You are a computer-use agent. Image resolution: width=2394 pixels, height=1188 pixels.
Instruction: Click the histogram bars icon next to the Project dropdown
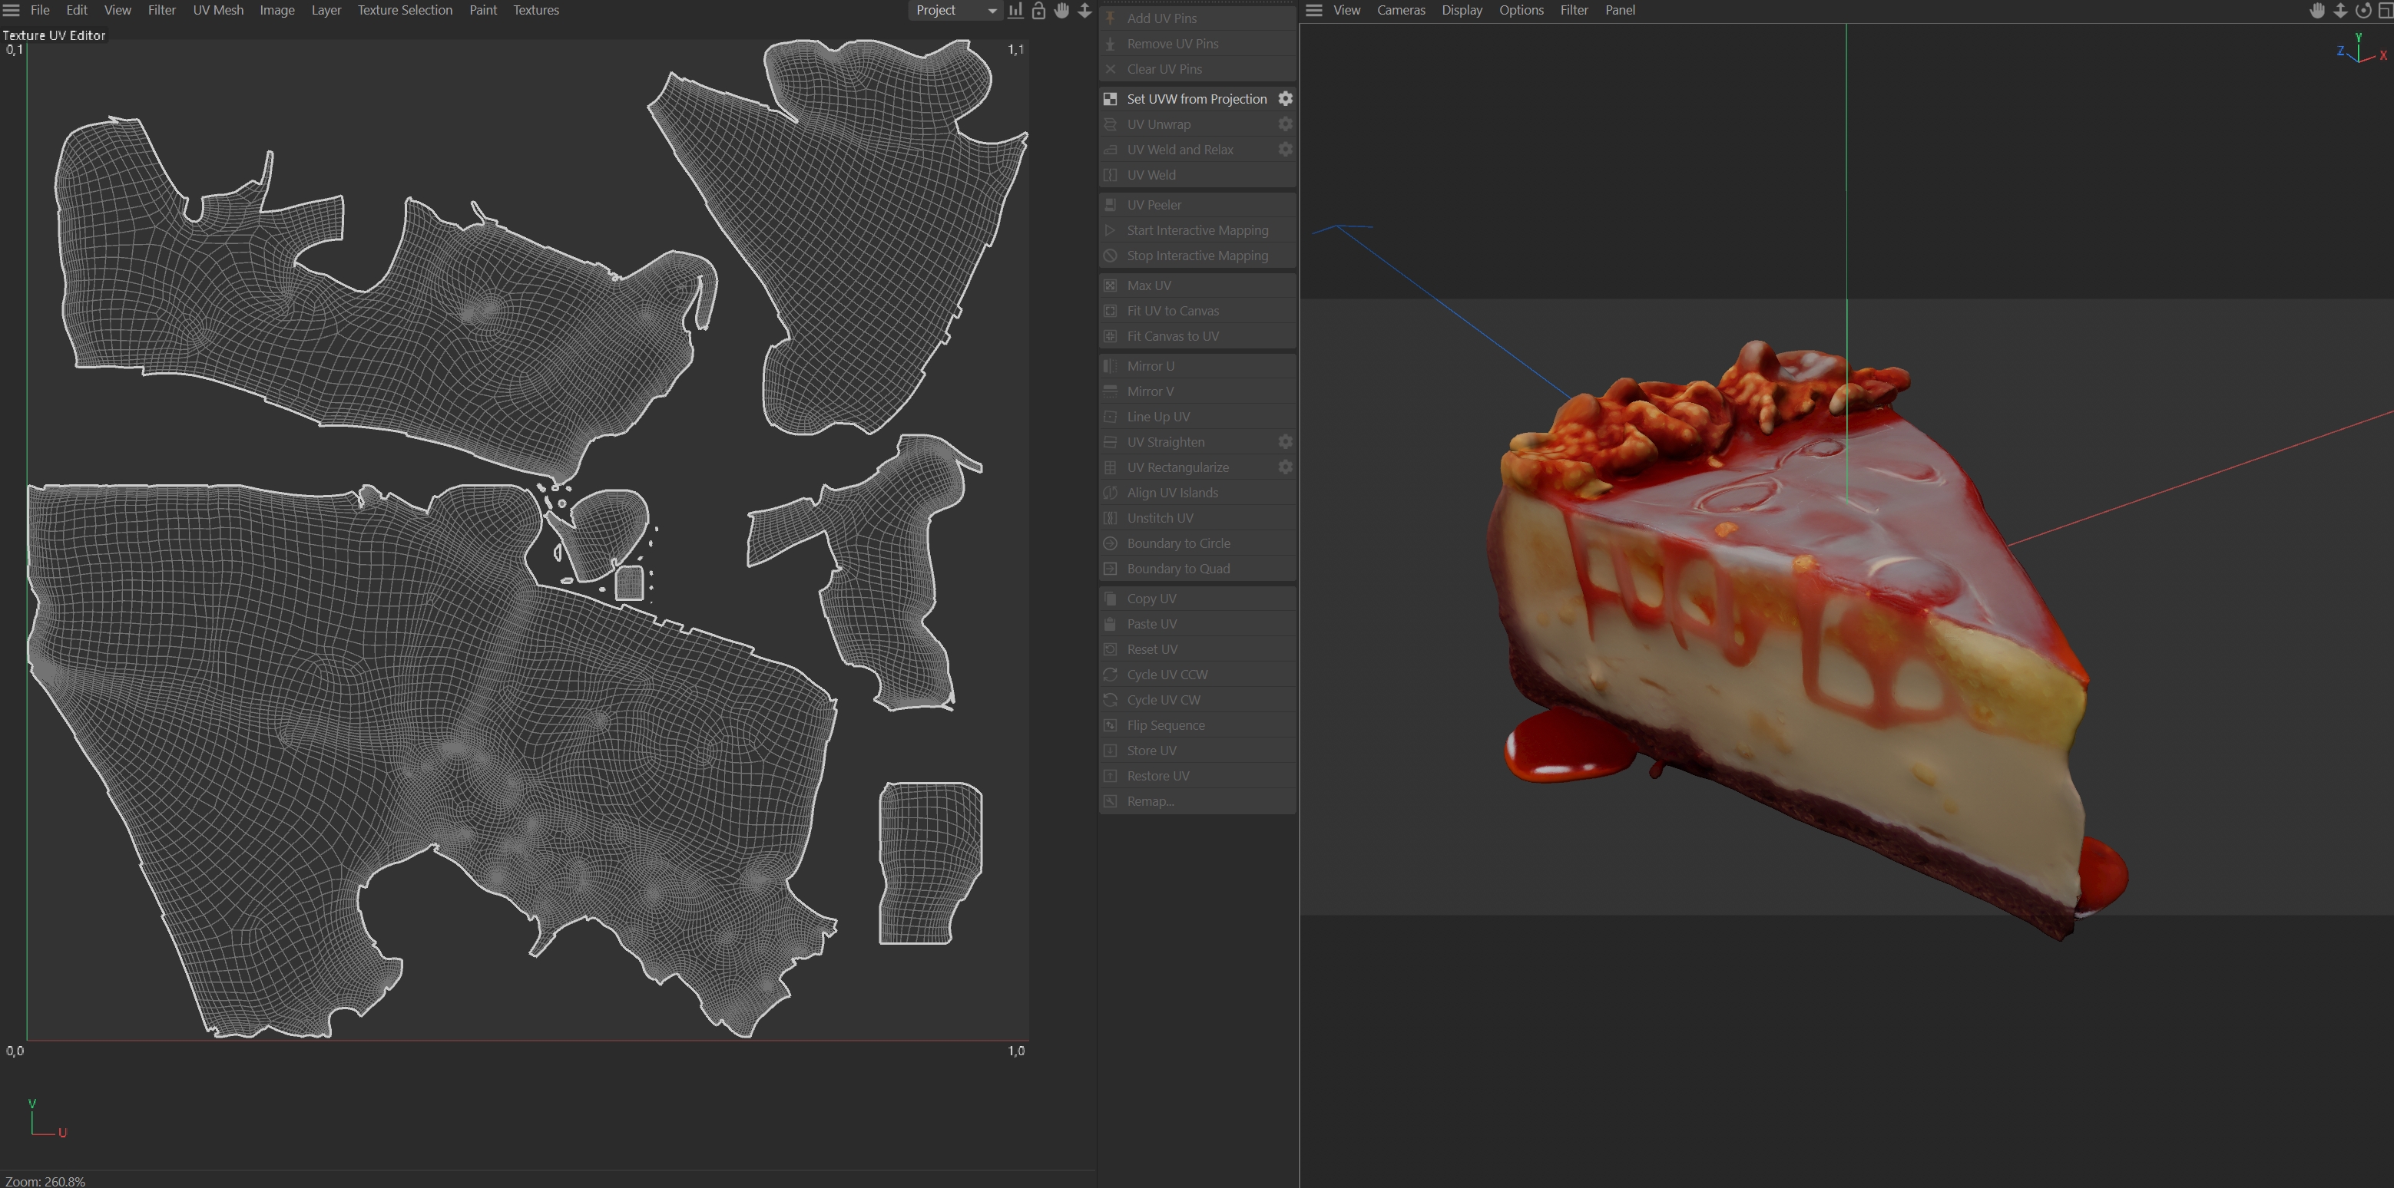pos(1016,10)
